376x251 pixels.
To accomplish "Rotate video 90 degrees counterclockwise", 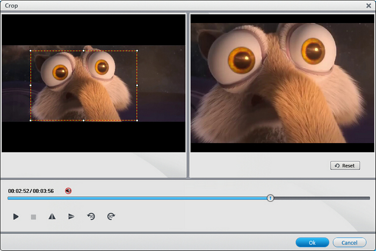I will [x=91, y=217].
